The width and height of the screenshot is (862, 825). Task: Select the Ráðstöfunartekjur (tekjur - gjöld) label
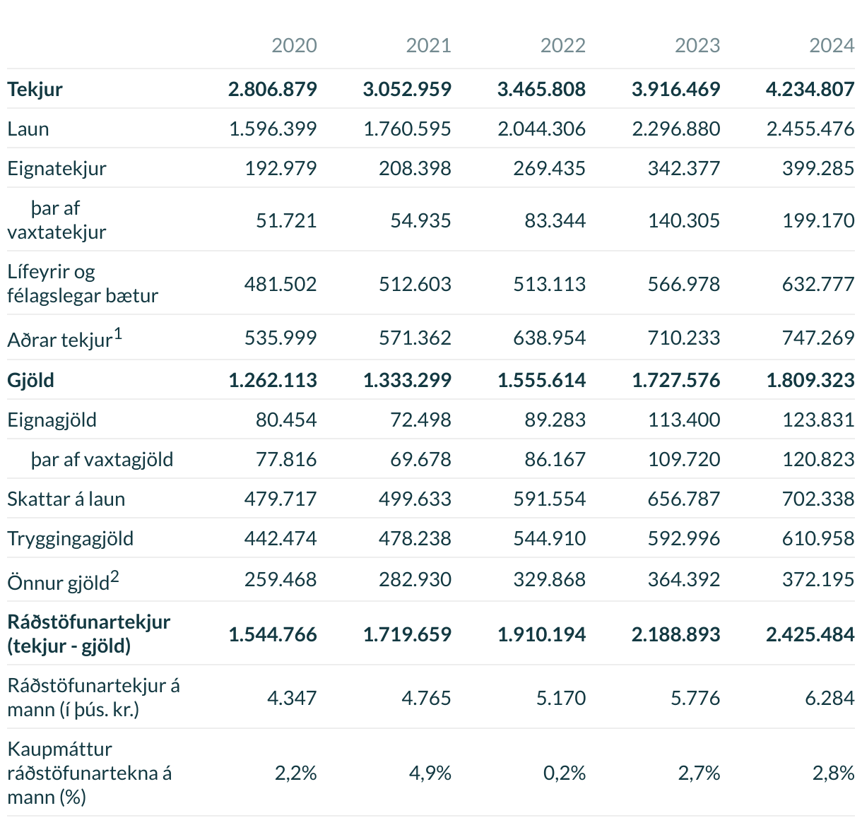[x=89, y=634]
